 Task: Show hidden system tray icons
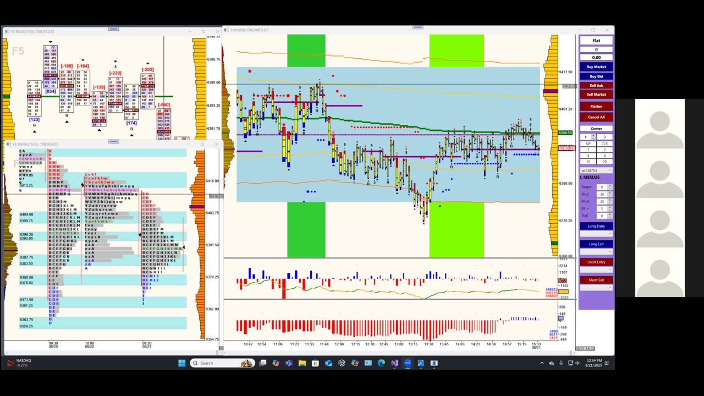pos(542,363)
